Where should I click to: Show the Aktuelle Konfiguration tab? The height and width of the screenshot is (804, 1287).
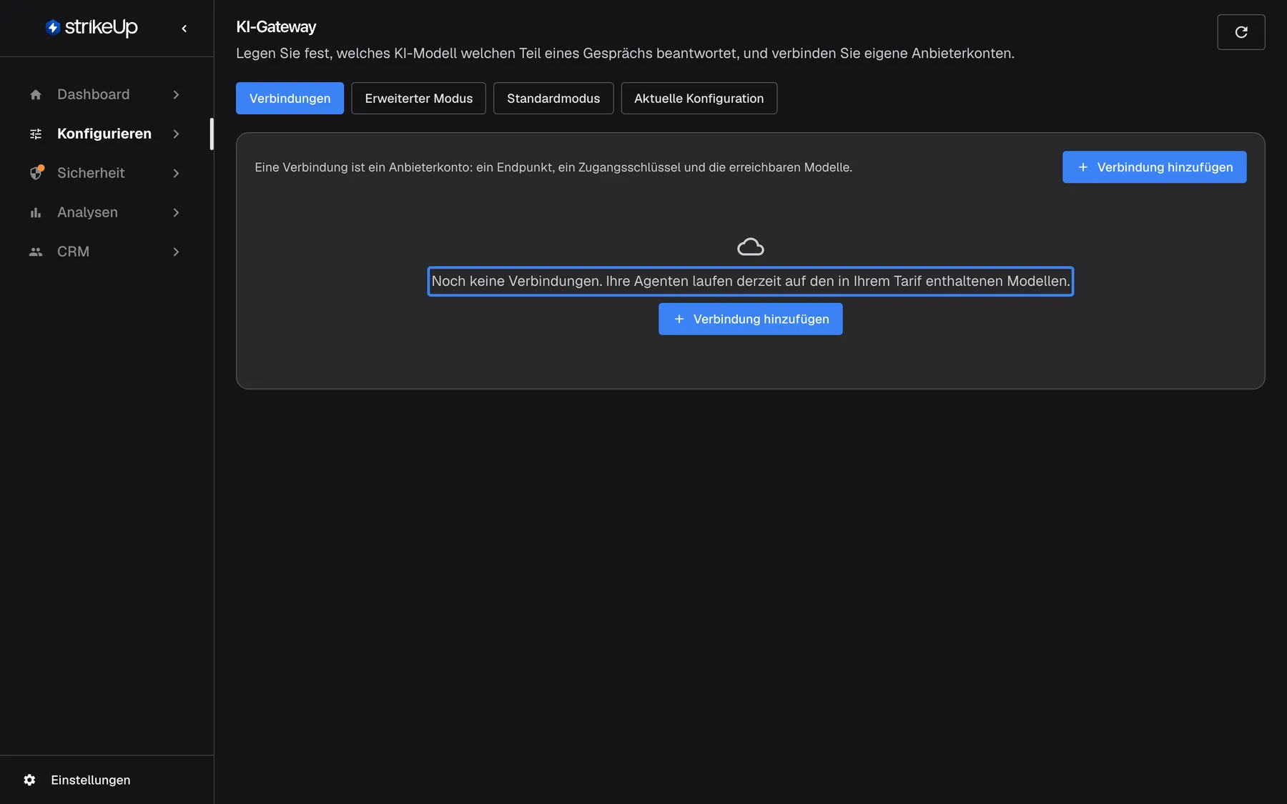click(699, 99)
